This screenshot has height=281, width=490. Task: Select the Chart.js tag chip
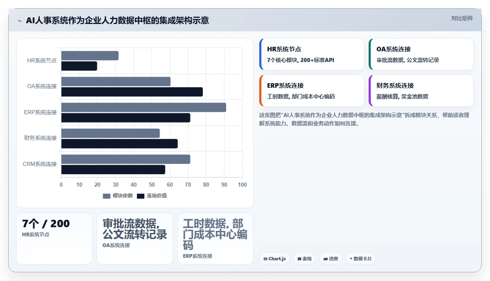click(275, 259)
